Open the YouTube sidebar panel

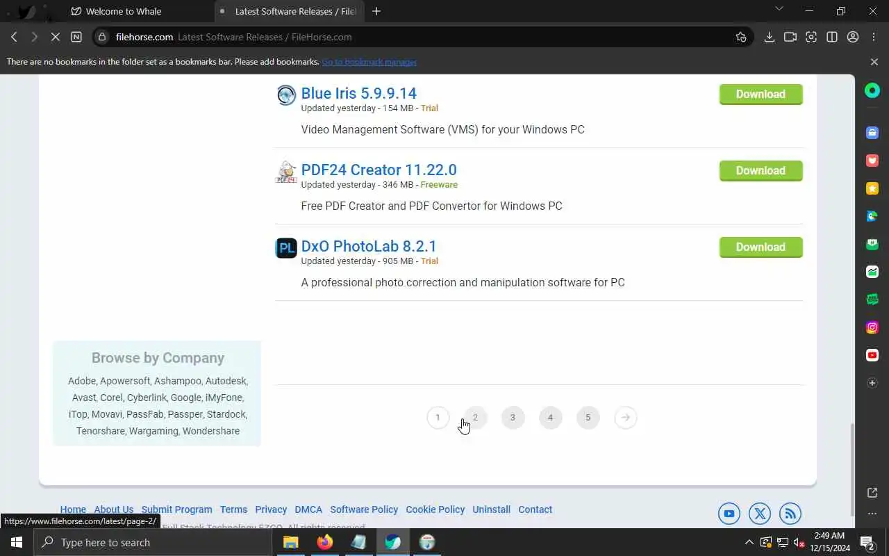[872, 355]
